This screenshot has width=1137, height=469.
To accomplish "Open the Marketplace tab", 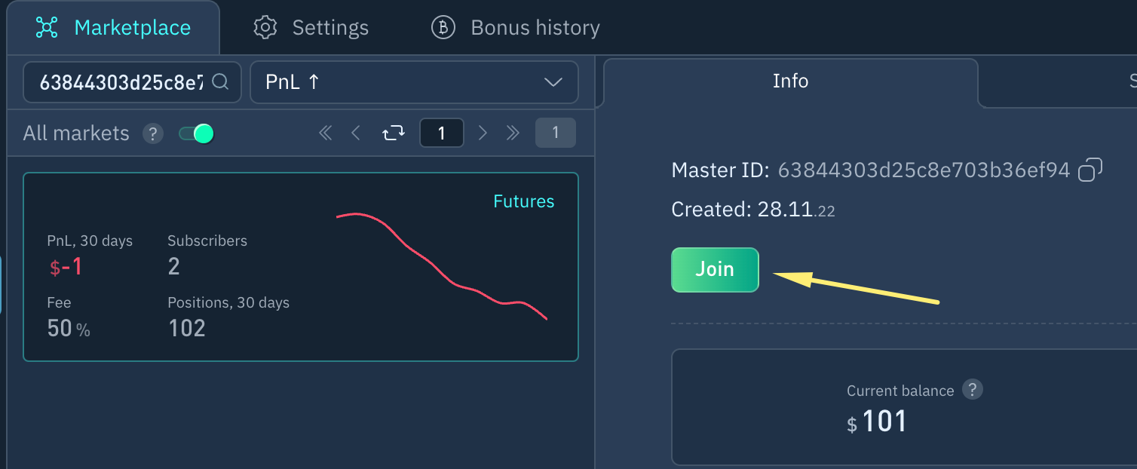I will (113, 28).
